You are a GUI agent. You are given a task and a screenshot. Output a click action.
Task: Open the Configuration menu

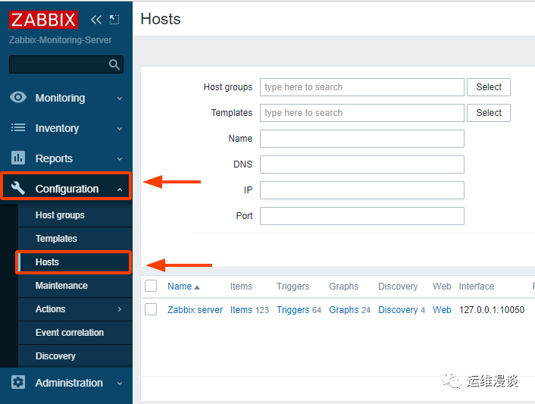click(66, 189)
